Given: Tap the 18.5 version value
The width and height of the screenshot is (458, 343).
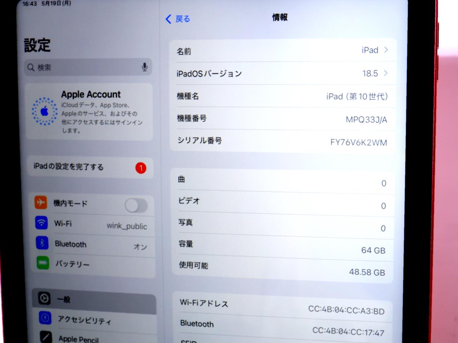Looking at the screenshot, I should (x=370, y=73).
